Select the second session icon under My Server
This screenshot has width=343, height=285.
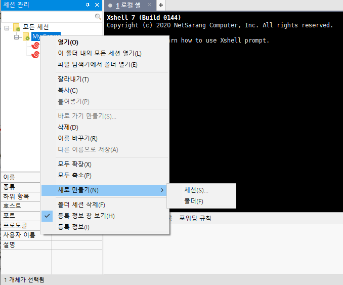pyautogui.click(x=35, y=54)
